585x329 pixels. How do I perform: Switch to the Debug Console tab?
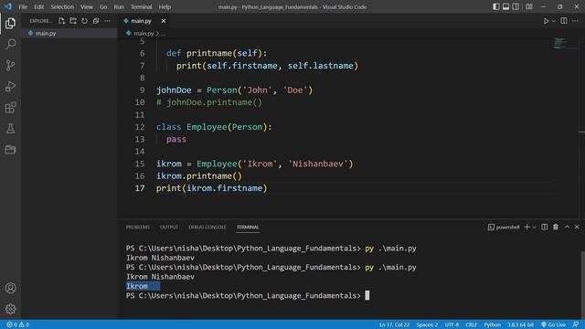pos(207,228)
